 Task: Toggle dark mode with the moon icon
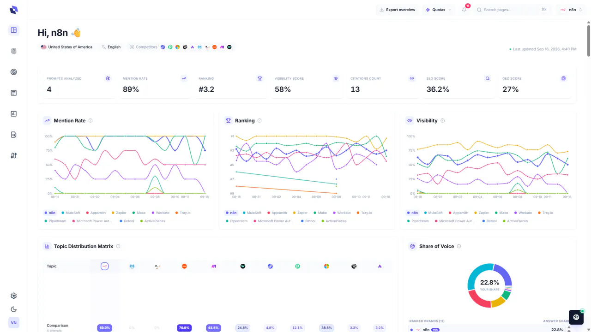[x=14, y=309]
